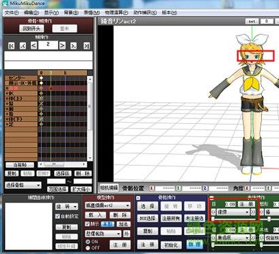Toggle the blue 物理 button
Screen dimensions: 279x254
tap(194, 244)
